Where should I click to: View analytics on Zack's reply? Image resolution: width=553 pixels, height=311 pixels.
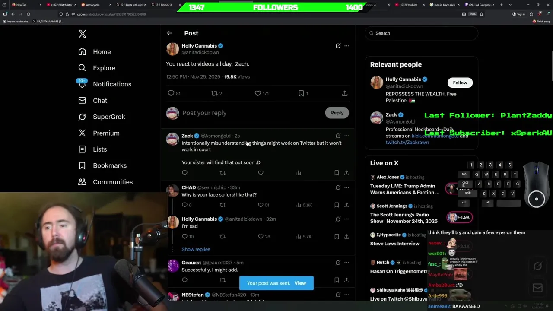pos(299,173)
